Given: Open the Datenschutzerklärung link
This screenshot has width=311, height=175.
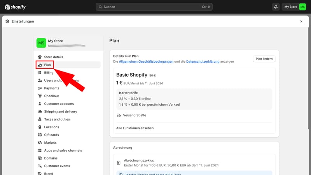Looking at the screenshot, I should 203,61.
